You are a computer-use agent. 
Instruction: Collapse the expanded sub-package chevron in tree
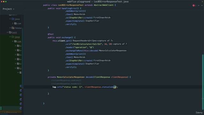15,68
